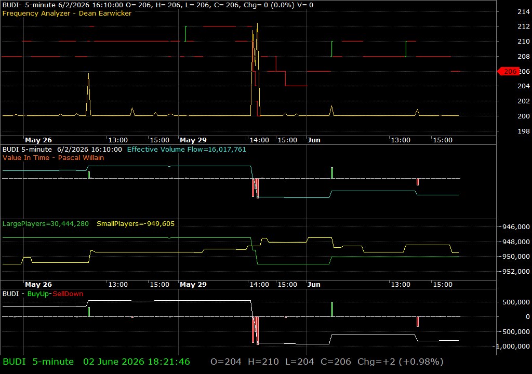Click the 'Effective Volume Flow=16,017,761' label
The width and height of the screenshot is (532, 374).
tap(187, 149)
